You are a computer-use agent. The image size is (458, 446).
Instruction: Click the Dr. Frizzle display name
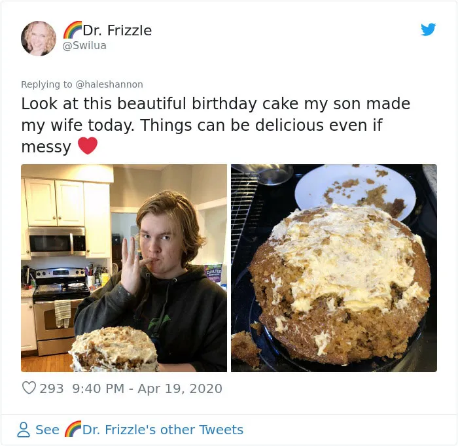point(117,30)
